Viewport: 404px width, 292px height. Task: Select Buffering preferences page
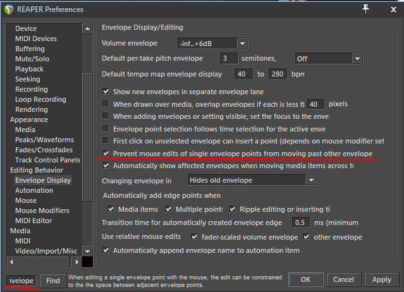click(x=30, y=49)
